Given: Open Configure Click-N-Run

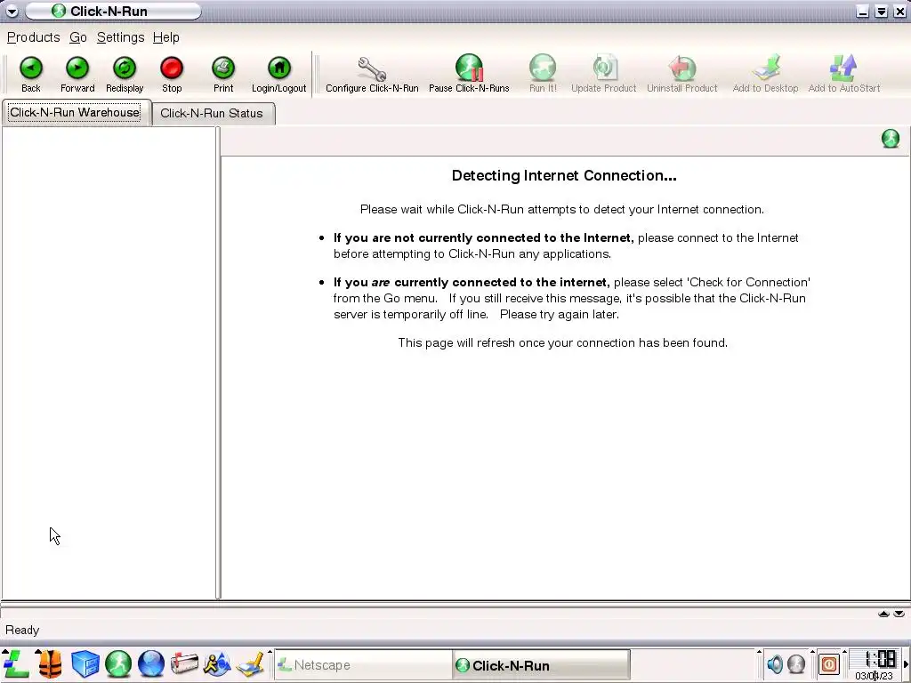Looking at the screenshot, I should 372,75.
